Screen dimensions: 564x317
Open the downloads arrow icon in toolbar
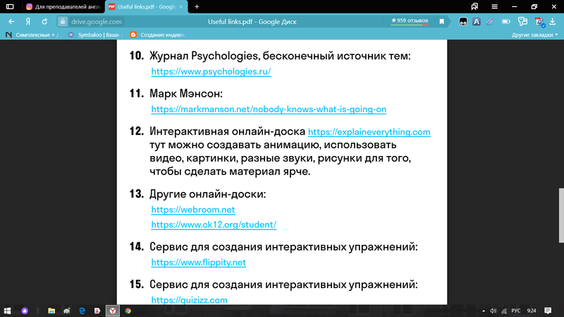[x=552, y=22]
